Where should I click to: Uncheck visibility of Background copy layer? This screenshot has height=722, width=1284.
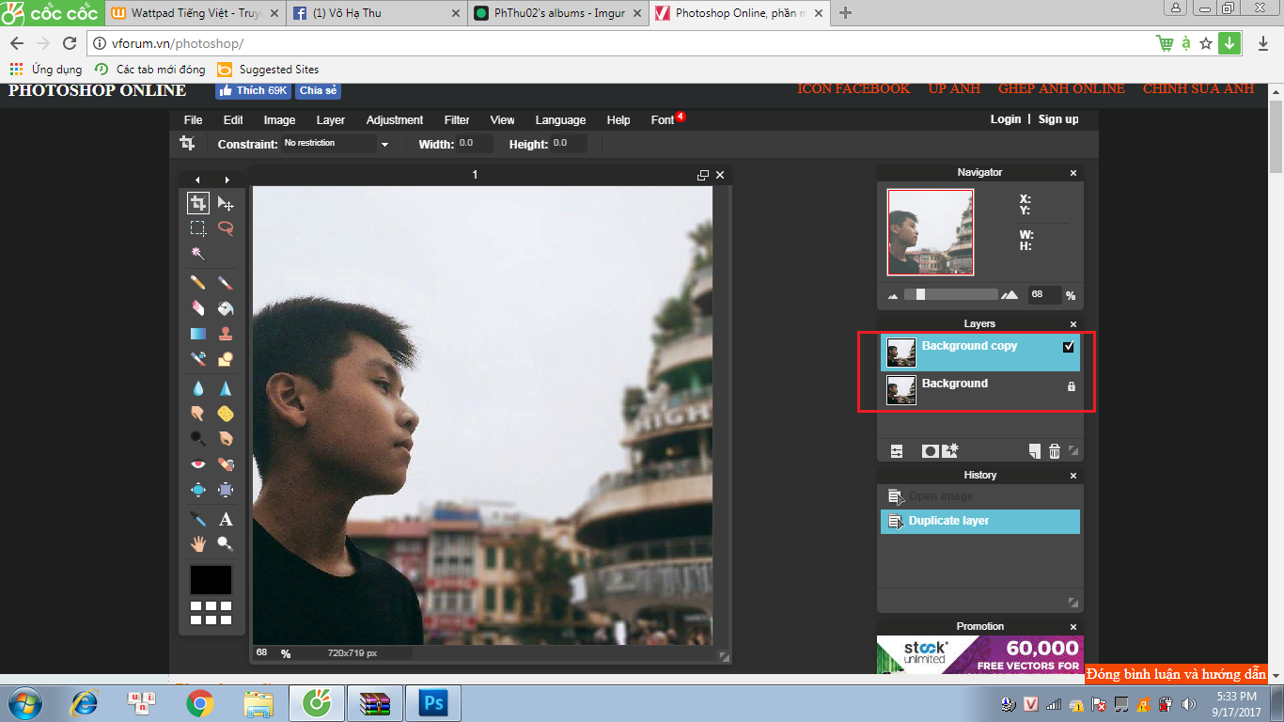tap(1069, 347)
